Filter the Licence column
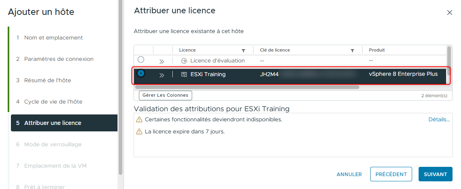 [243, 50]
